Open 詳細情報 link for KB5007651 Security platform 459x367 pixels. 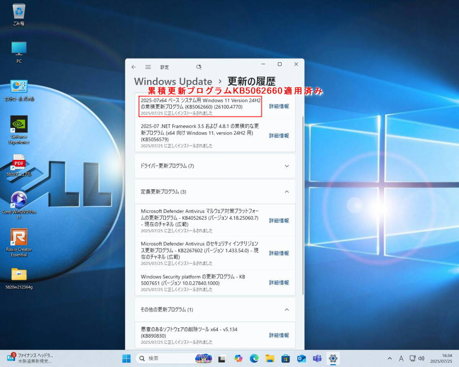point(279,283)
